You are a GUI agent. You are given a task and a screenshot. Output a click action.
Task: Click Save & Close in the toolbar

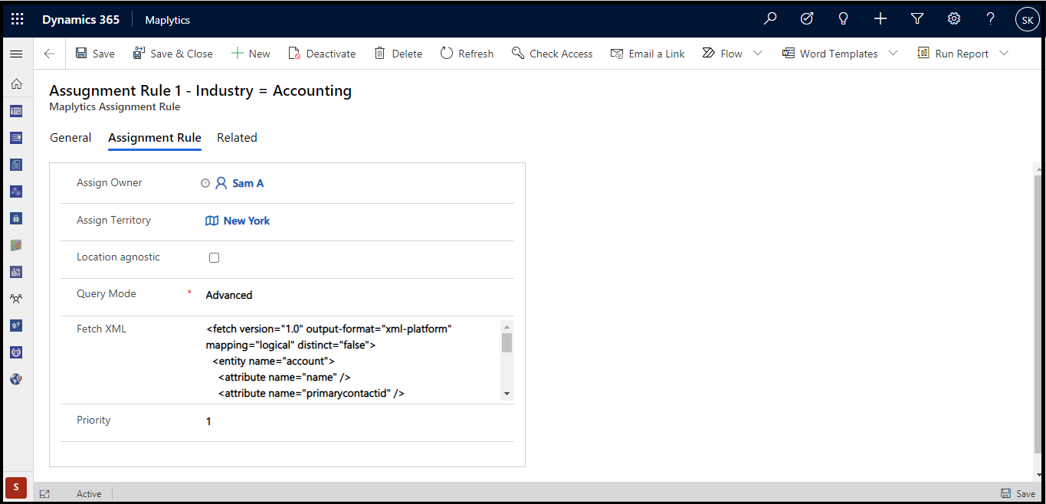click(173, 54)
